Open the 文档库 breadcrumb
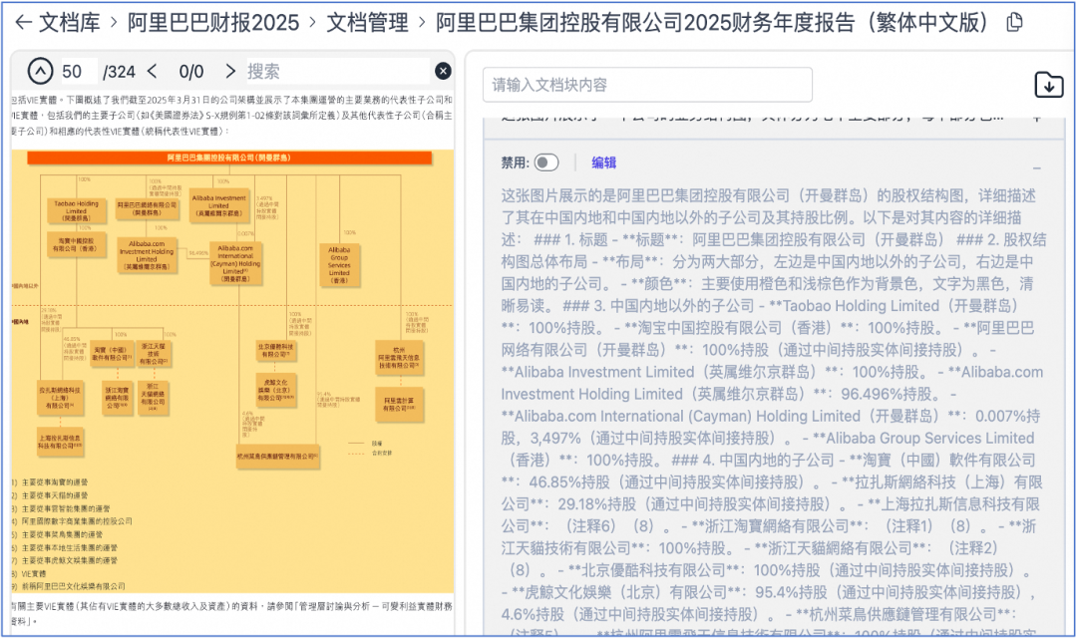The image size is (1077, 638). click(x=70, y=23)
